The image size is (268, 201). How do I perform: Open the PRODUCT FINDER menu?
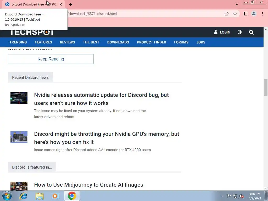(152, 42)
